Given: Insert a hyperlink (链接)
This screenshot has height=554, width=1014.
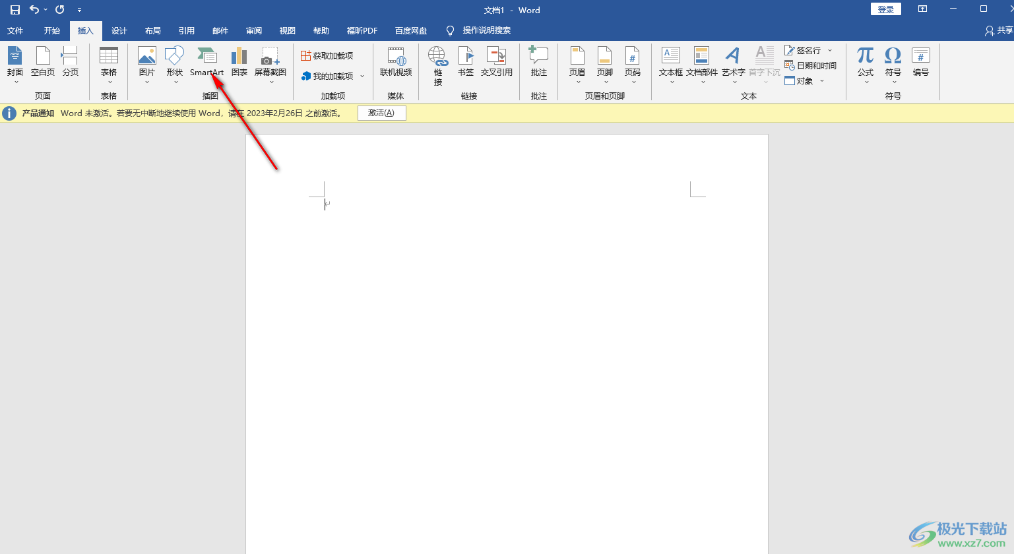Looking at the screenshot, I should click(438, 66).
